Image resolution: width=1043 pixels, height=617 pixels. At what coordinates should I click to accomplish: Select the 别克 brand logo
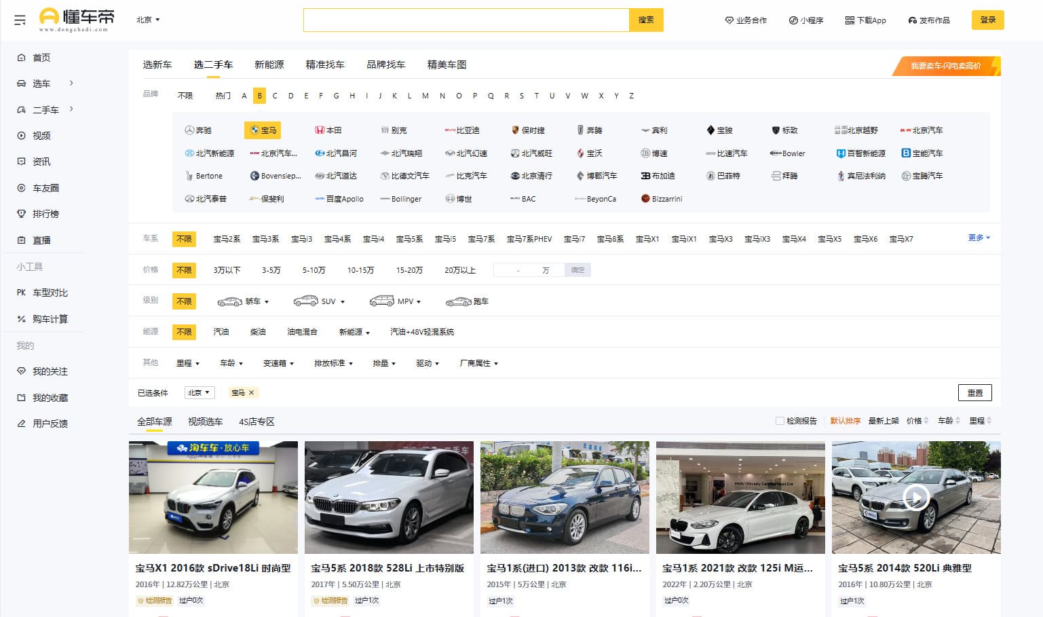tap(385, 130)
